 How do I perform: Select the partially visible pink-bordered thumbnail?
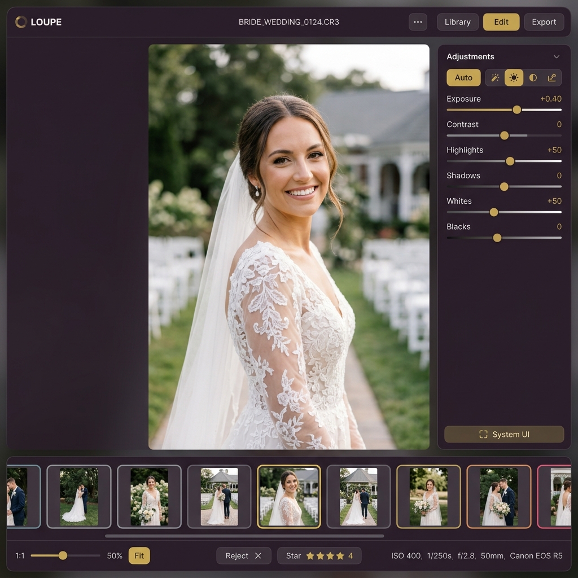point(554,497)
